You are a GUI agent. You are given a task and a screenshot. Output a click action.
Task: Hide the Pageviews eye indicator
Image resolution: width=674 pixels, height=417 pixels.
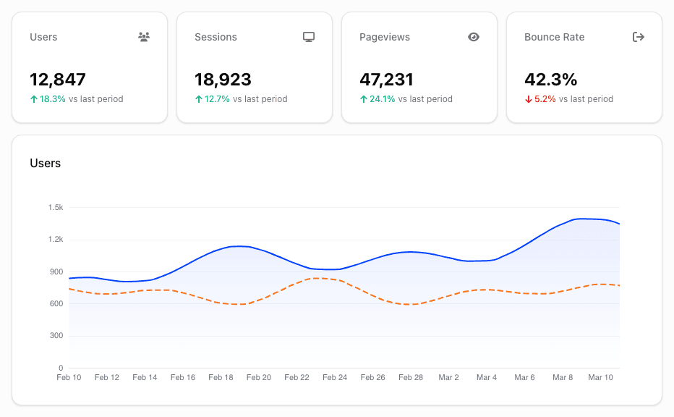473,37
